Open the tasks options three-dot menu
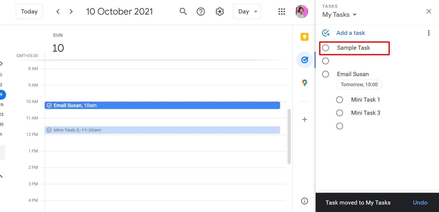The height and width of the screenshot is (212, 439). [429, 33]
